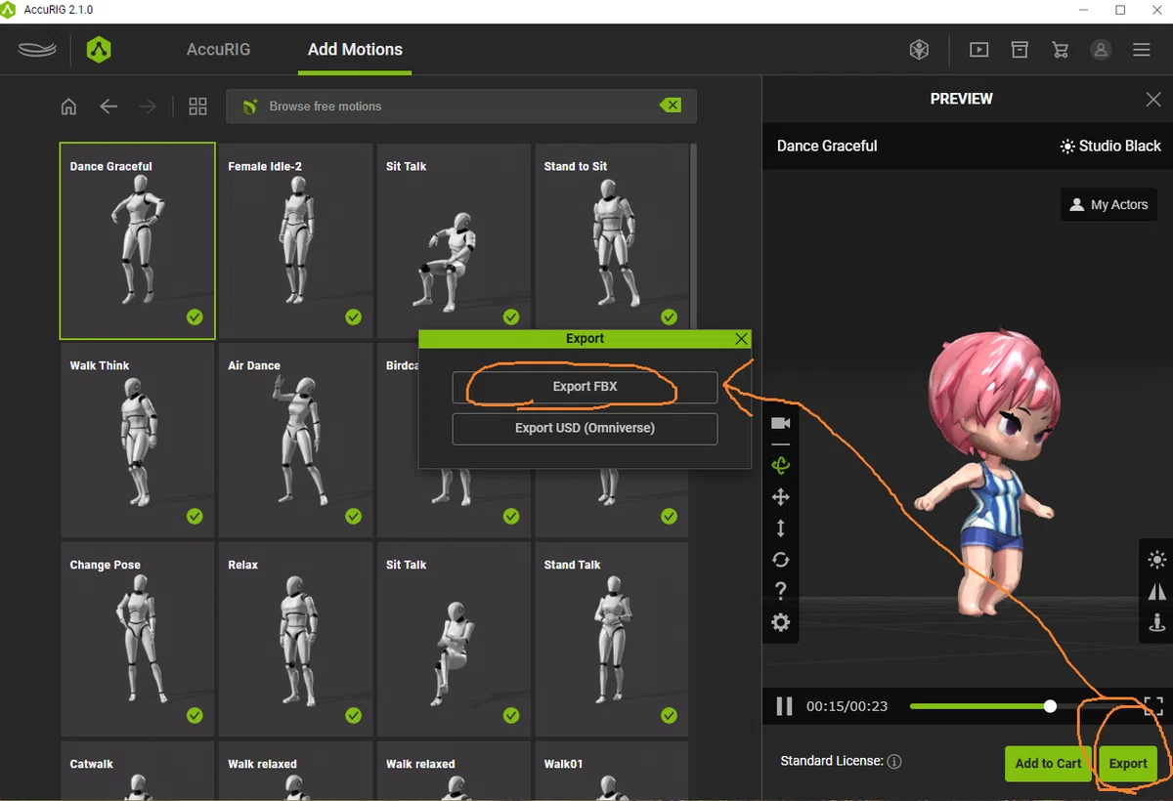
Task: Open the inventory box icon in header
Action: [1020, 50]
